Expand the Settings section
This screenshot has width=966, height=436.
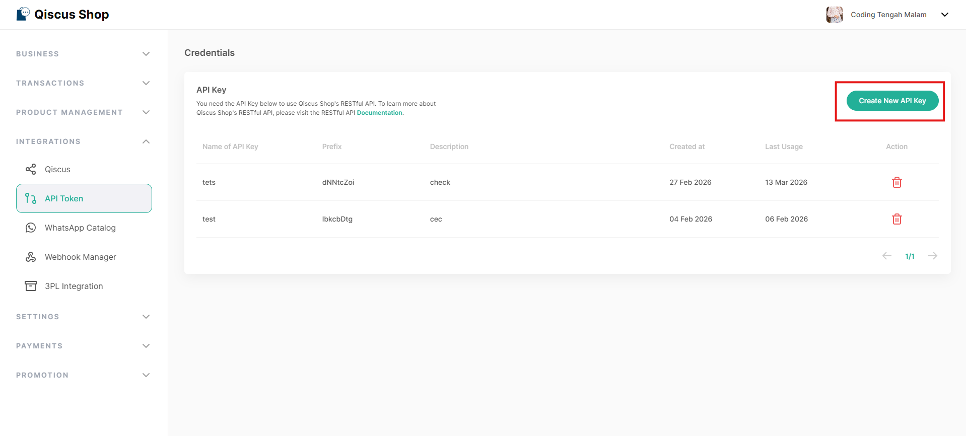pyautogui.click(x=146, y=317)
